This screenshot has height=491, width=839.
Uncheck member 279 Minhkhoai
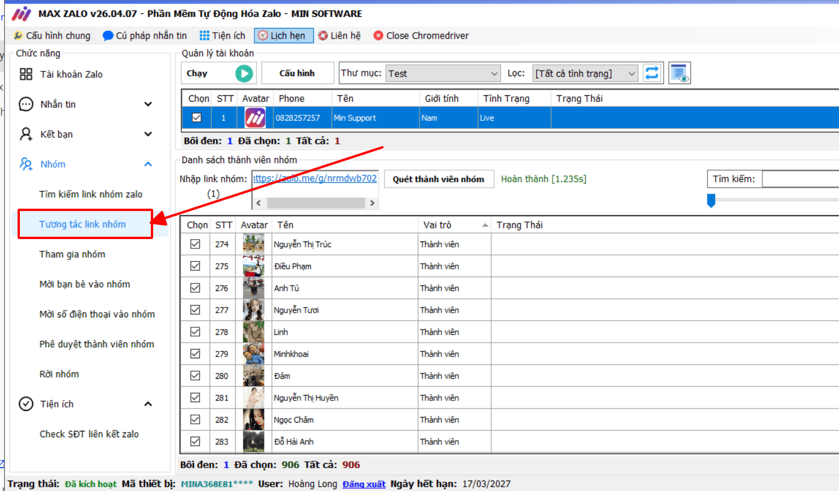pos(195,354)
